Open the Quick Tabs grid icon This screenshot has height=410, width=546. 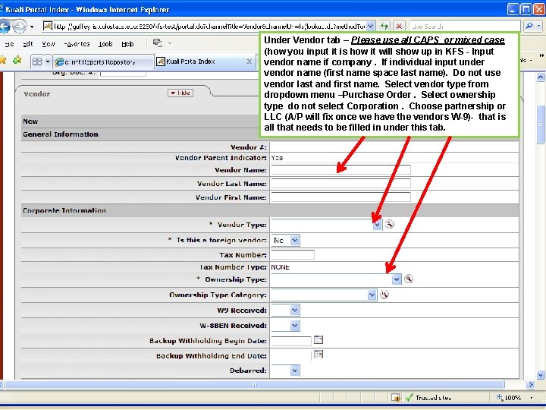click(x=37, y=61)
